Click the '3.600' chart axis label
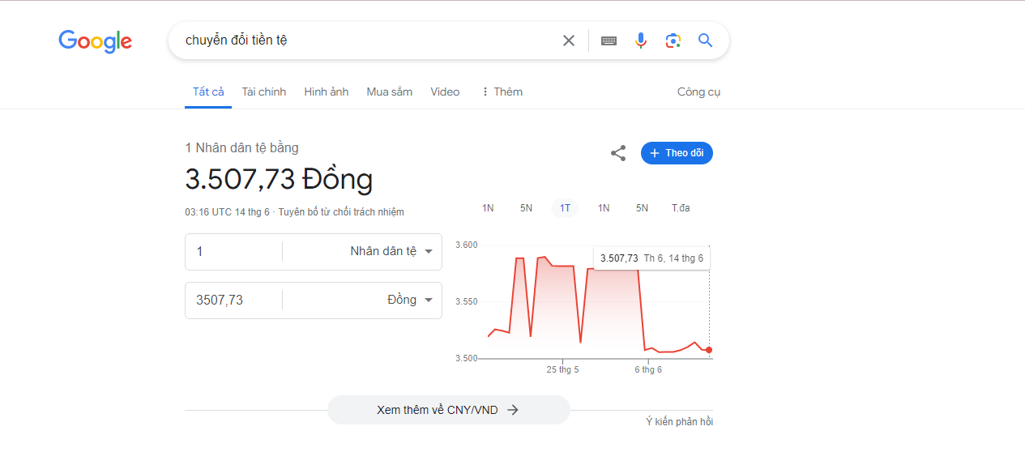Screen dimensions: 1025x452 click(x=467, y=245)
